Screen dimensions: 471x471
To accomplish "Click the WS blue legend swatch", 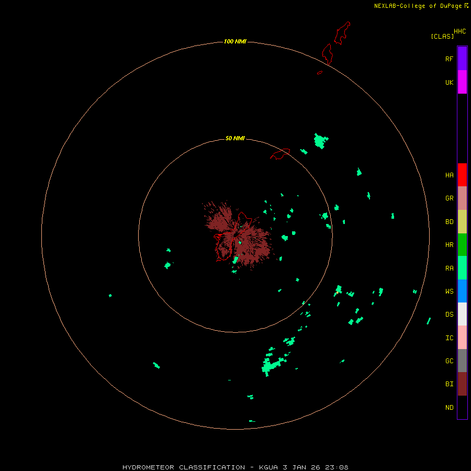I will click(462, 291).
